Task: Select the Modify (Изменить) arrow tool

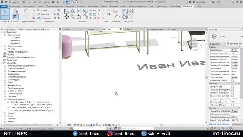Action: 5,14
